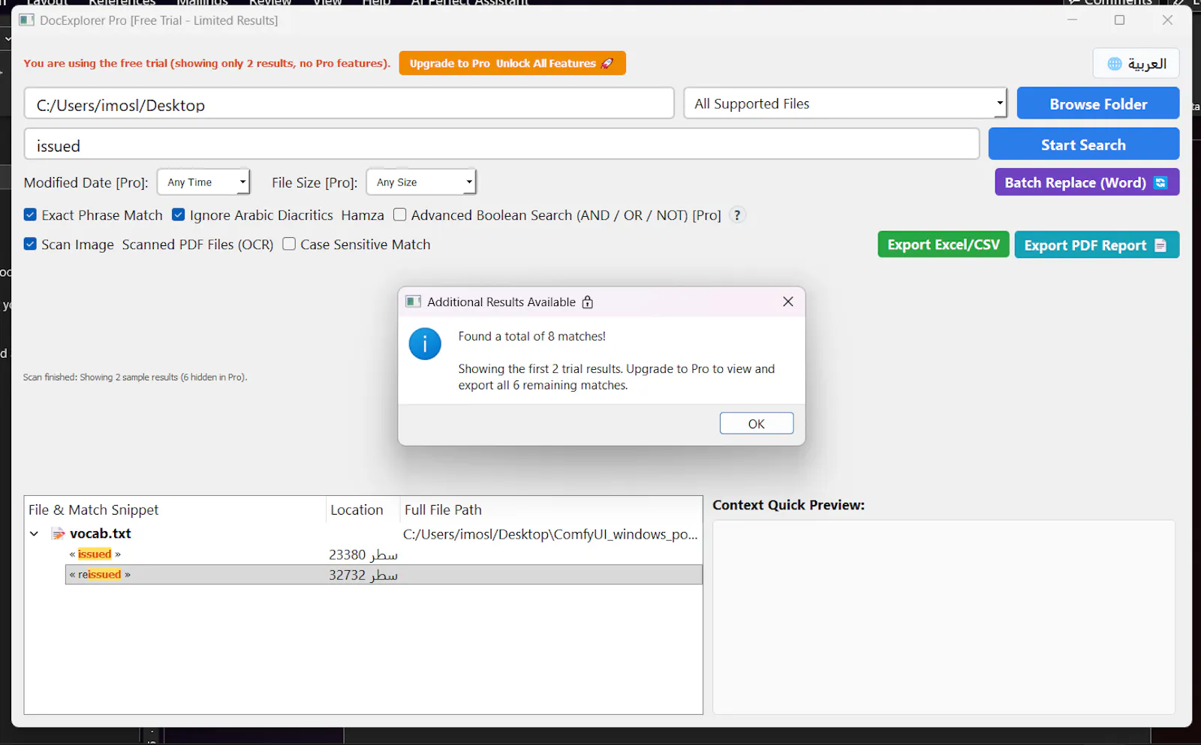This screenshot has width=1201, height=745.
Task: Open the View menu in the Word window behind
Action: tap(327, 2)
